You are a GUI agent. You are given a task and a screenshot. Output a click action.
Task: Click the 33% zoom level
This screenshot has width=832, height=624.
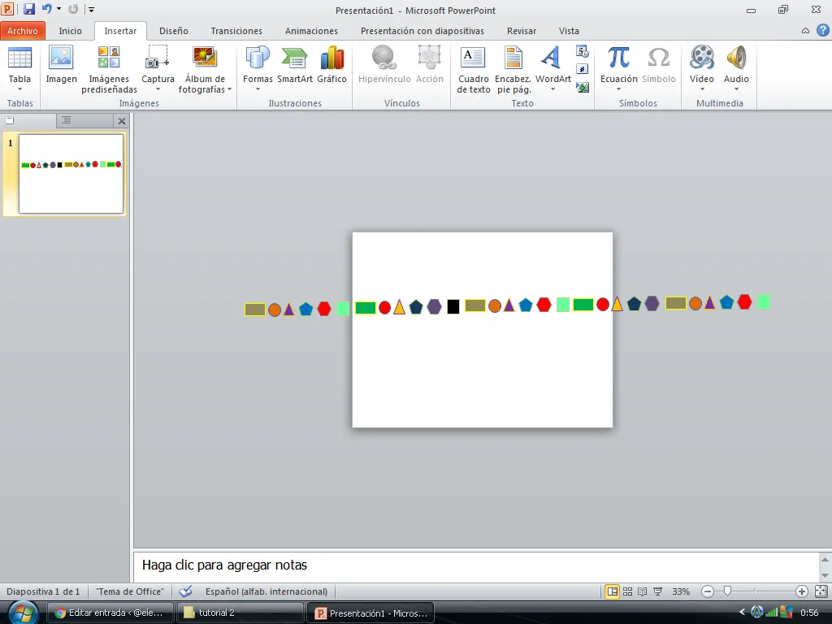click(x=681, y=591)
